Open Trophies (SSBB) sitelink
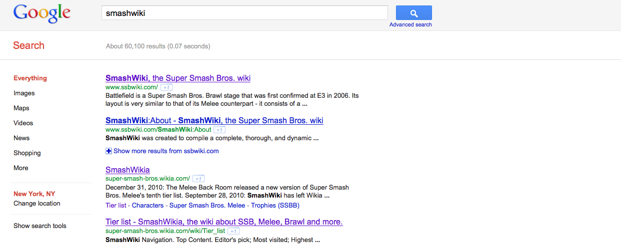 275,206
